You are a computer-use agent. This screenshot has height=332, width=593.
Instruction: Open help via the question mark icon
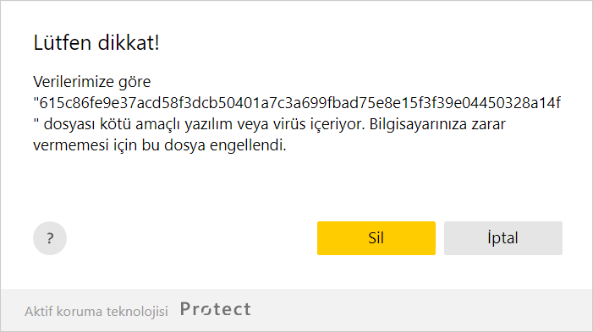click(50, 238)
